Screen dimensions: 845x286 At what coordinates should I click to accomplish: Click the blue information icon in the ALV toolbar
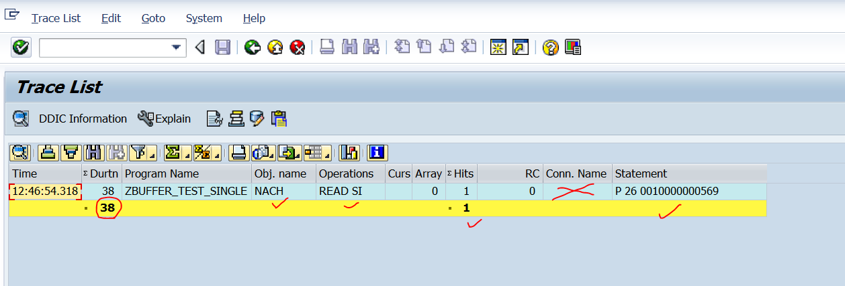[377, 153]
